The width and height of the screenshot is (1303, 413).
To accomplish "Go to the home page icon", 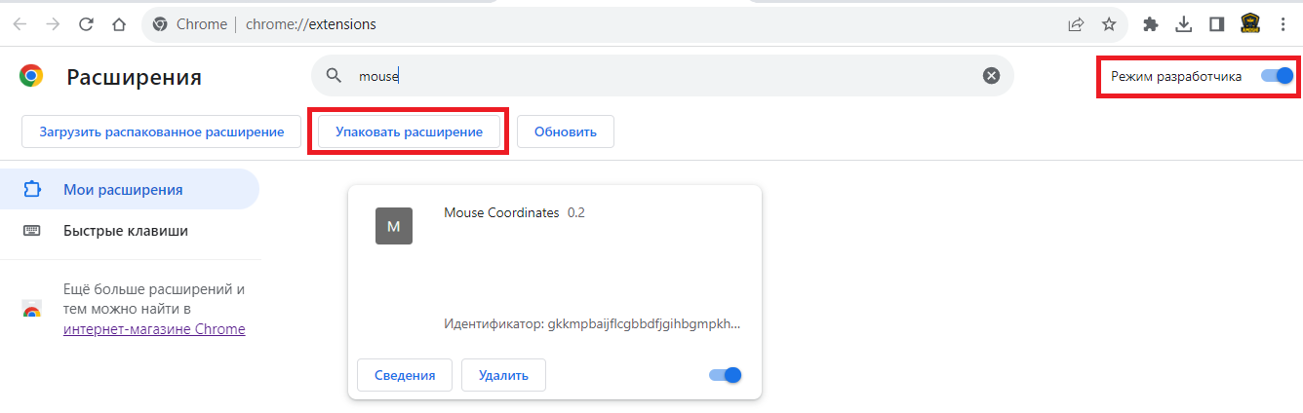I will point(119,24).
